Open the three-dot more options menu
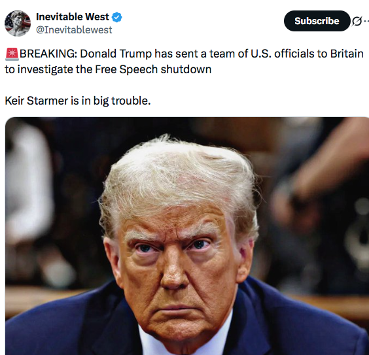Screen dimensions: 369x355 (366, 21)
